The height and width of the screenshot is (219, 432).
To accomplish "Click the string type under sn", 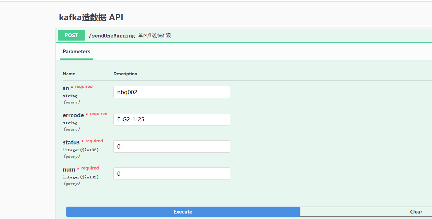I will [x=70, y=96].
